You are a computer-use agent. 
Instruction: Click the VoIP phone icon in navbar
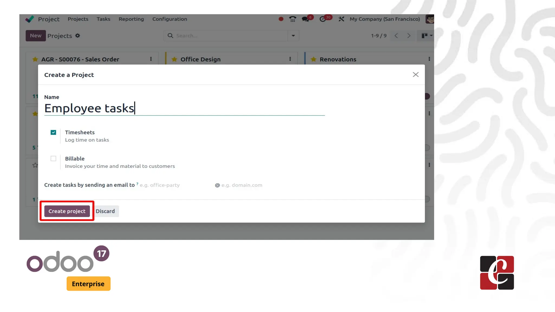coord(292,19)
